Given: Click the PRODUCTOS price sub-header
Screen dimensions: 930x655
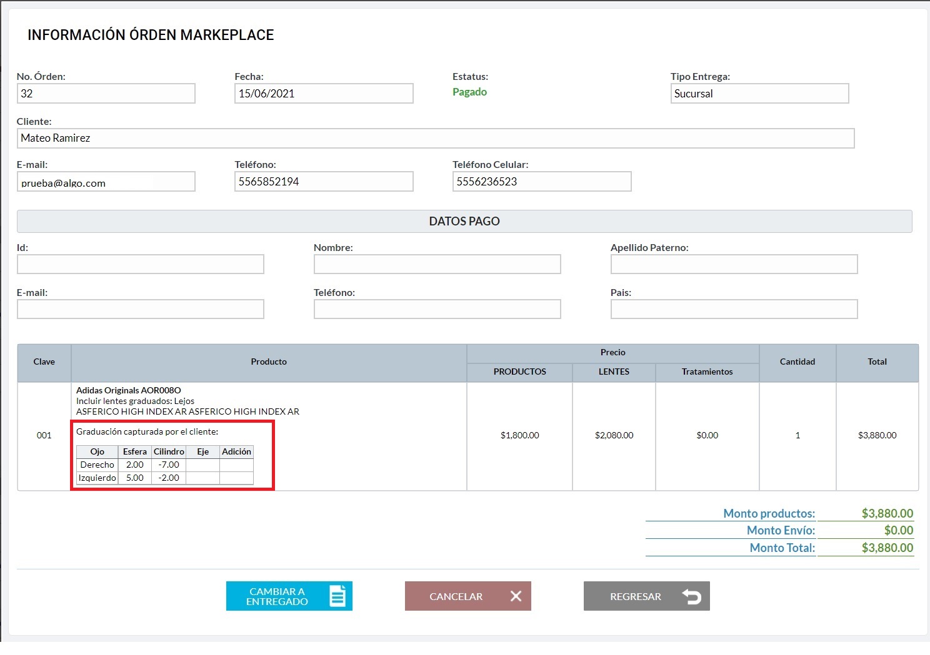Looking at the screenshot, I should click(x=520, y=372).
